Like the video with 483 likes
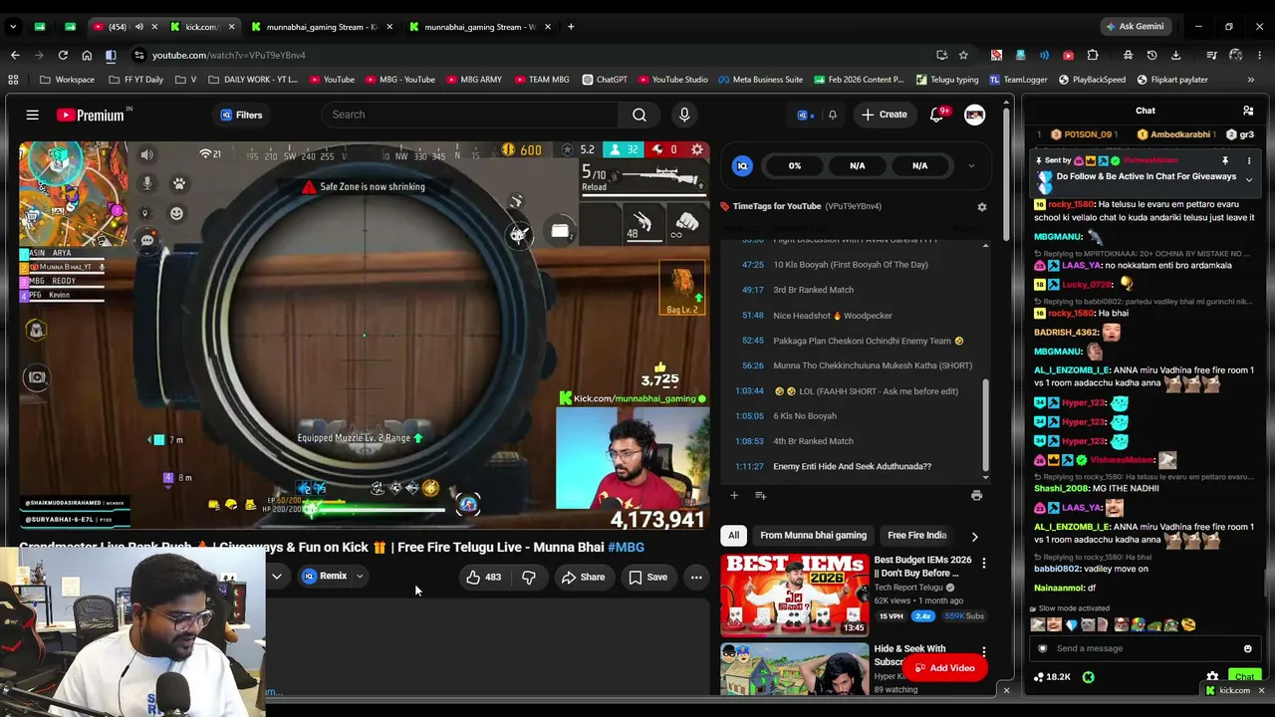This screenshot has width=1275, height=717. tap(484, 577)
